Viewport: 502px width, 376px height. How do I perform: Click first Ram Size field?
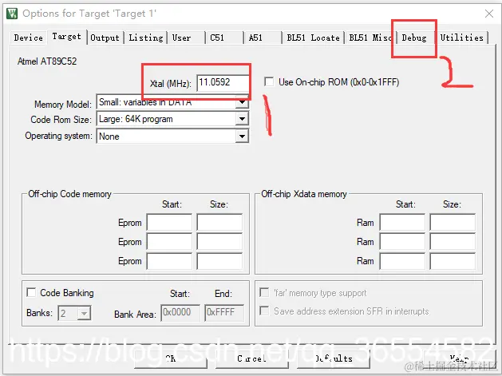pyautogui.click(x=453, y=222)
